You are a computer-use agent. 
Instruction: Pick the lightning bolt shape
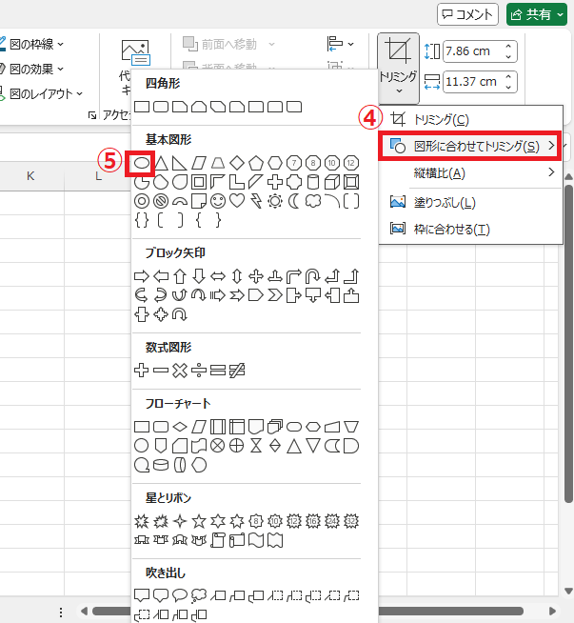256,201
